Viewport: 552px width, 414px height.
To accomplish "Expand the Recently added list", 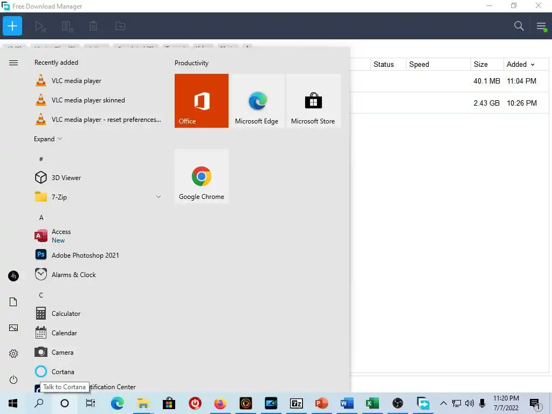I will 48,139.
